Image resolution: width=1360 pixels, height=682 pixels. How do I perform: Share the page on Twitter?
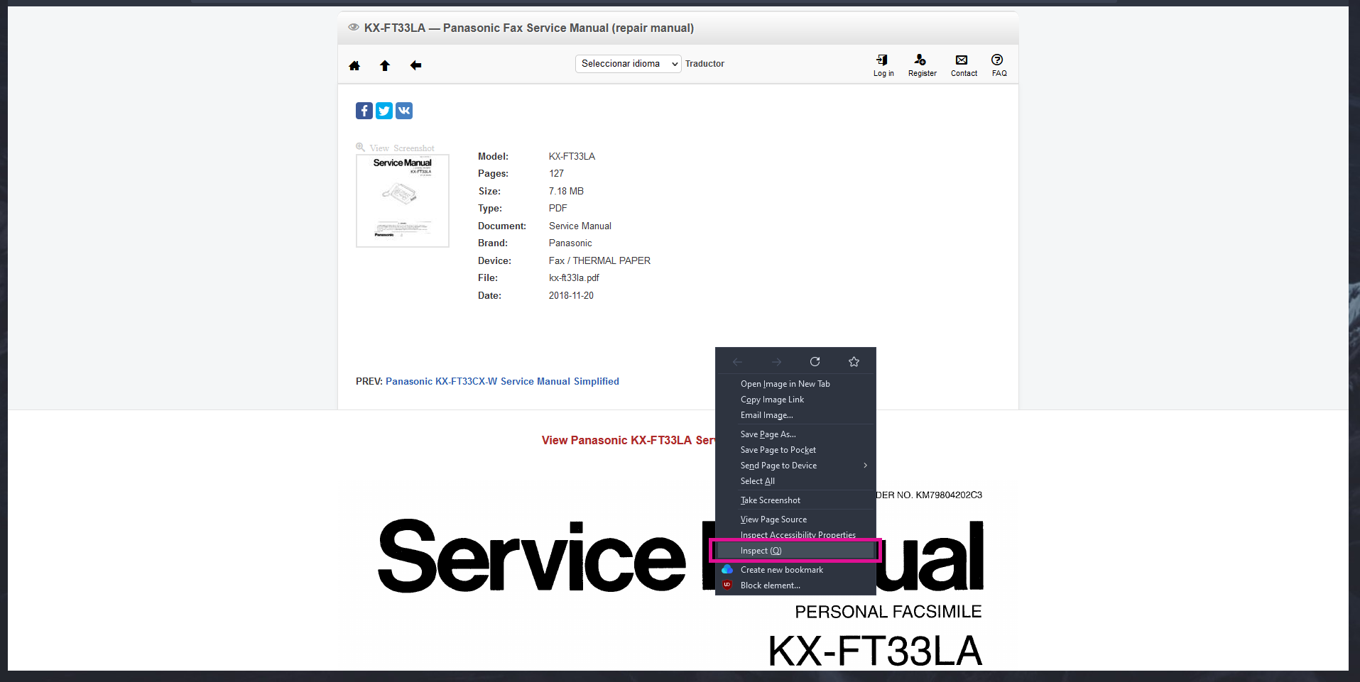pos(384,111)
